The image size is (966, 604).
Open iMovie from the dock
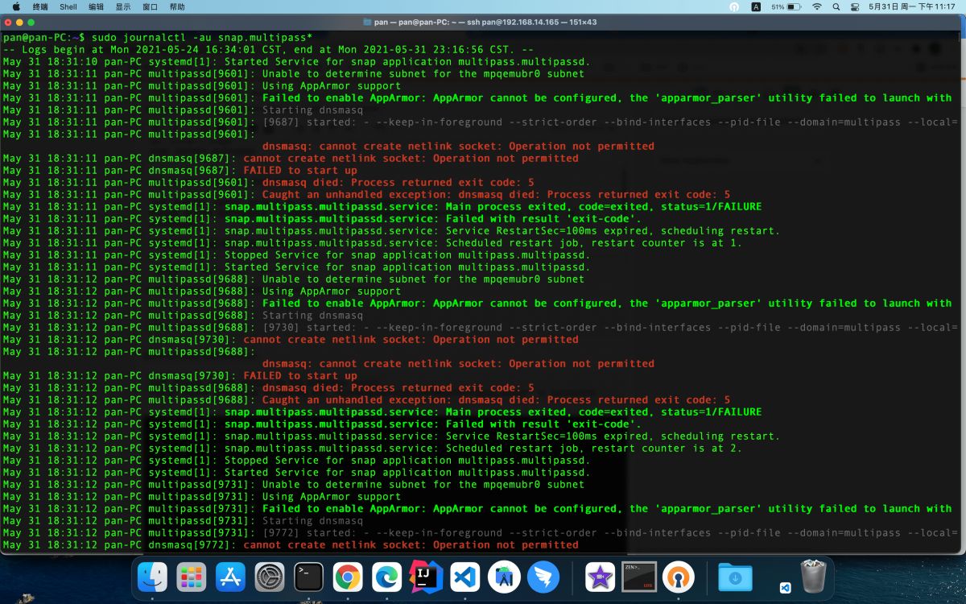(601, 577)
